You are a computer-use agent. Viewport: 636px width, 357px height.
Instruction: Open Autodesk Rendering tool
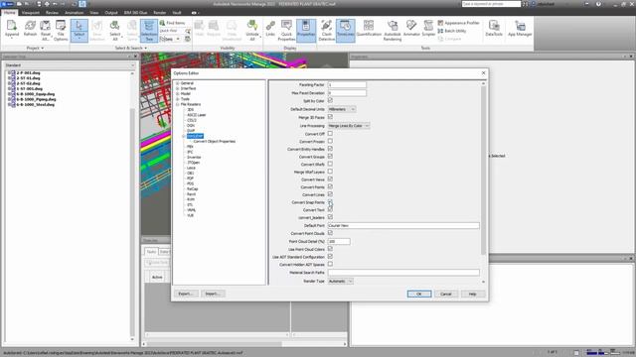pos(393,30)
